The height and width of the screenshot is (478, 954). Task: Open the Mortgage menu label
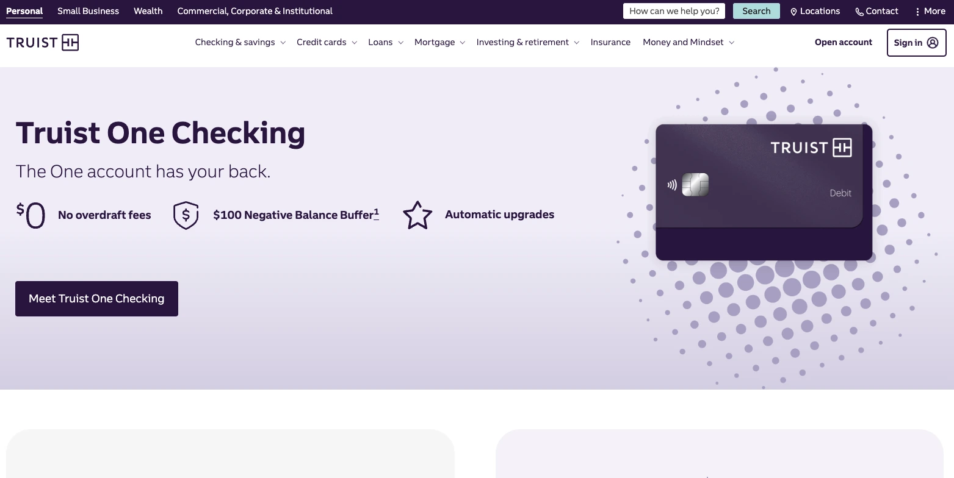pos(435,42)
